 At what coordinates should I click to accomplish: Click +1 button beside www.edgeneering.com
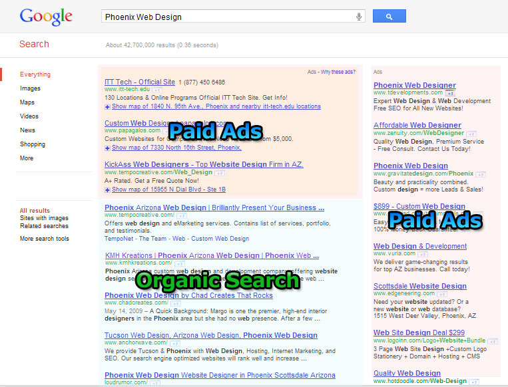click(442, 294)
